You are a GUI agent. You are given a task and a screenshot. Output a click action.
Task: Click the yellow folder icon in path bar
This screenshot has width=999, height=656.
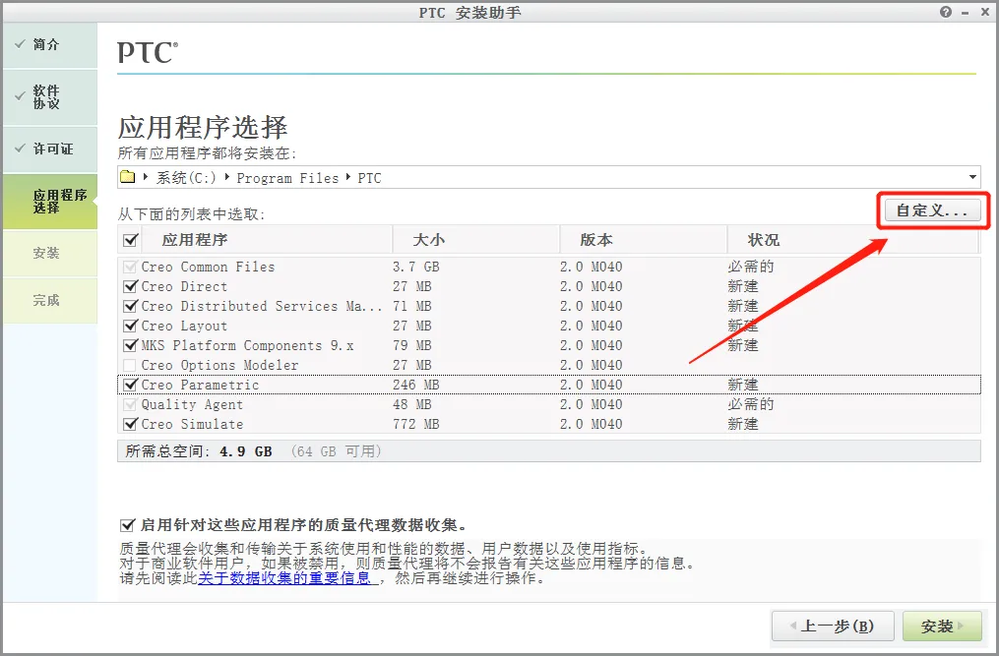[127, 177]
